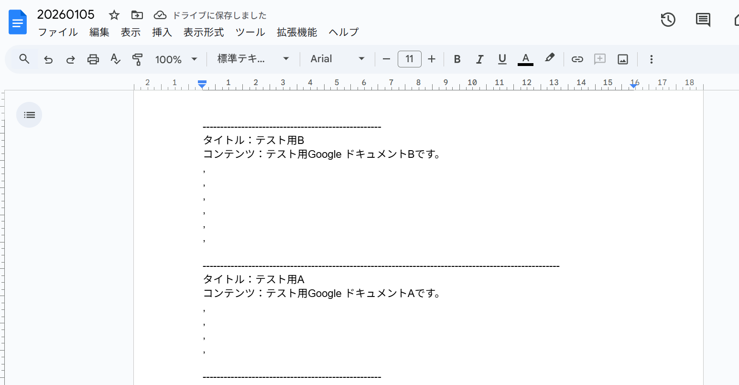The image size is (739, 385).
Task: Open the Arial font dropdown
Action: point(337,59)
